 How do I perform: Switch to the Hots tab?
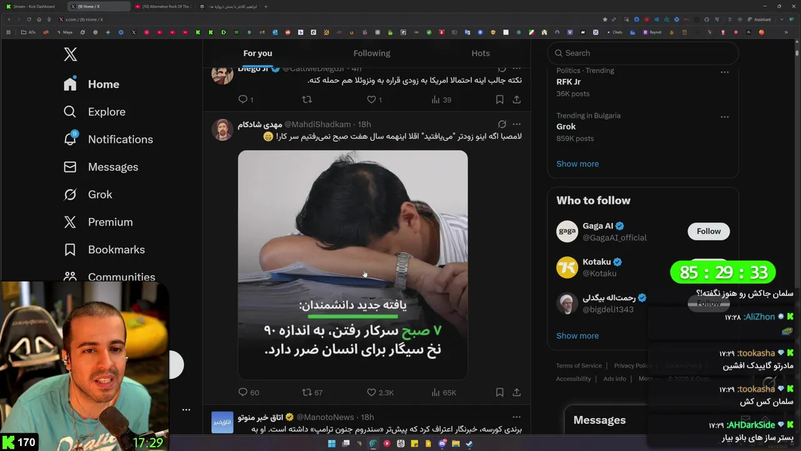point(481,53)
